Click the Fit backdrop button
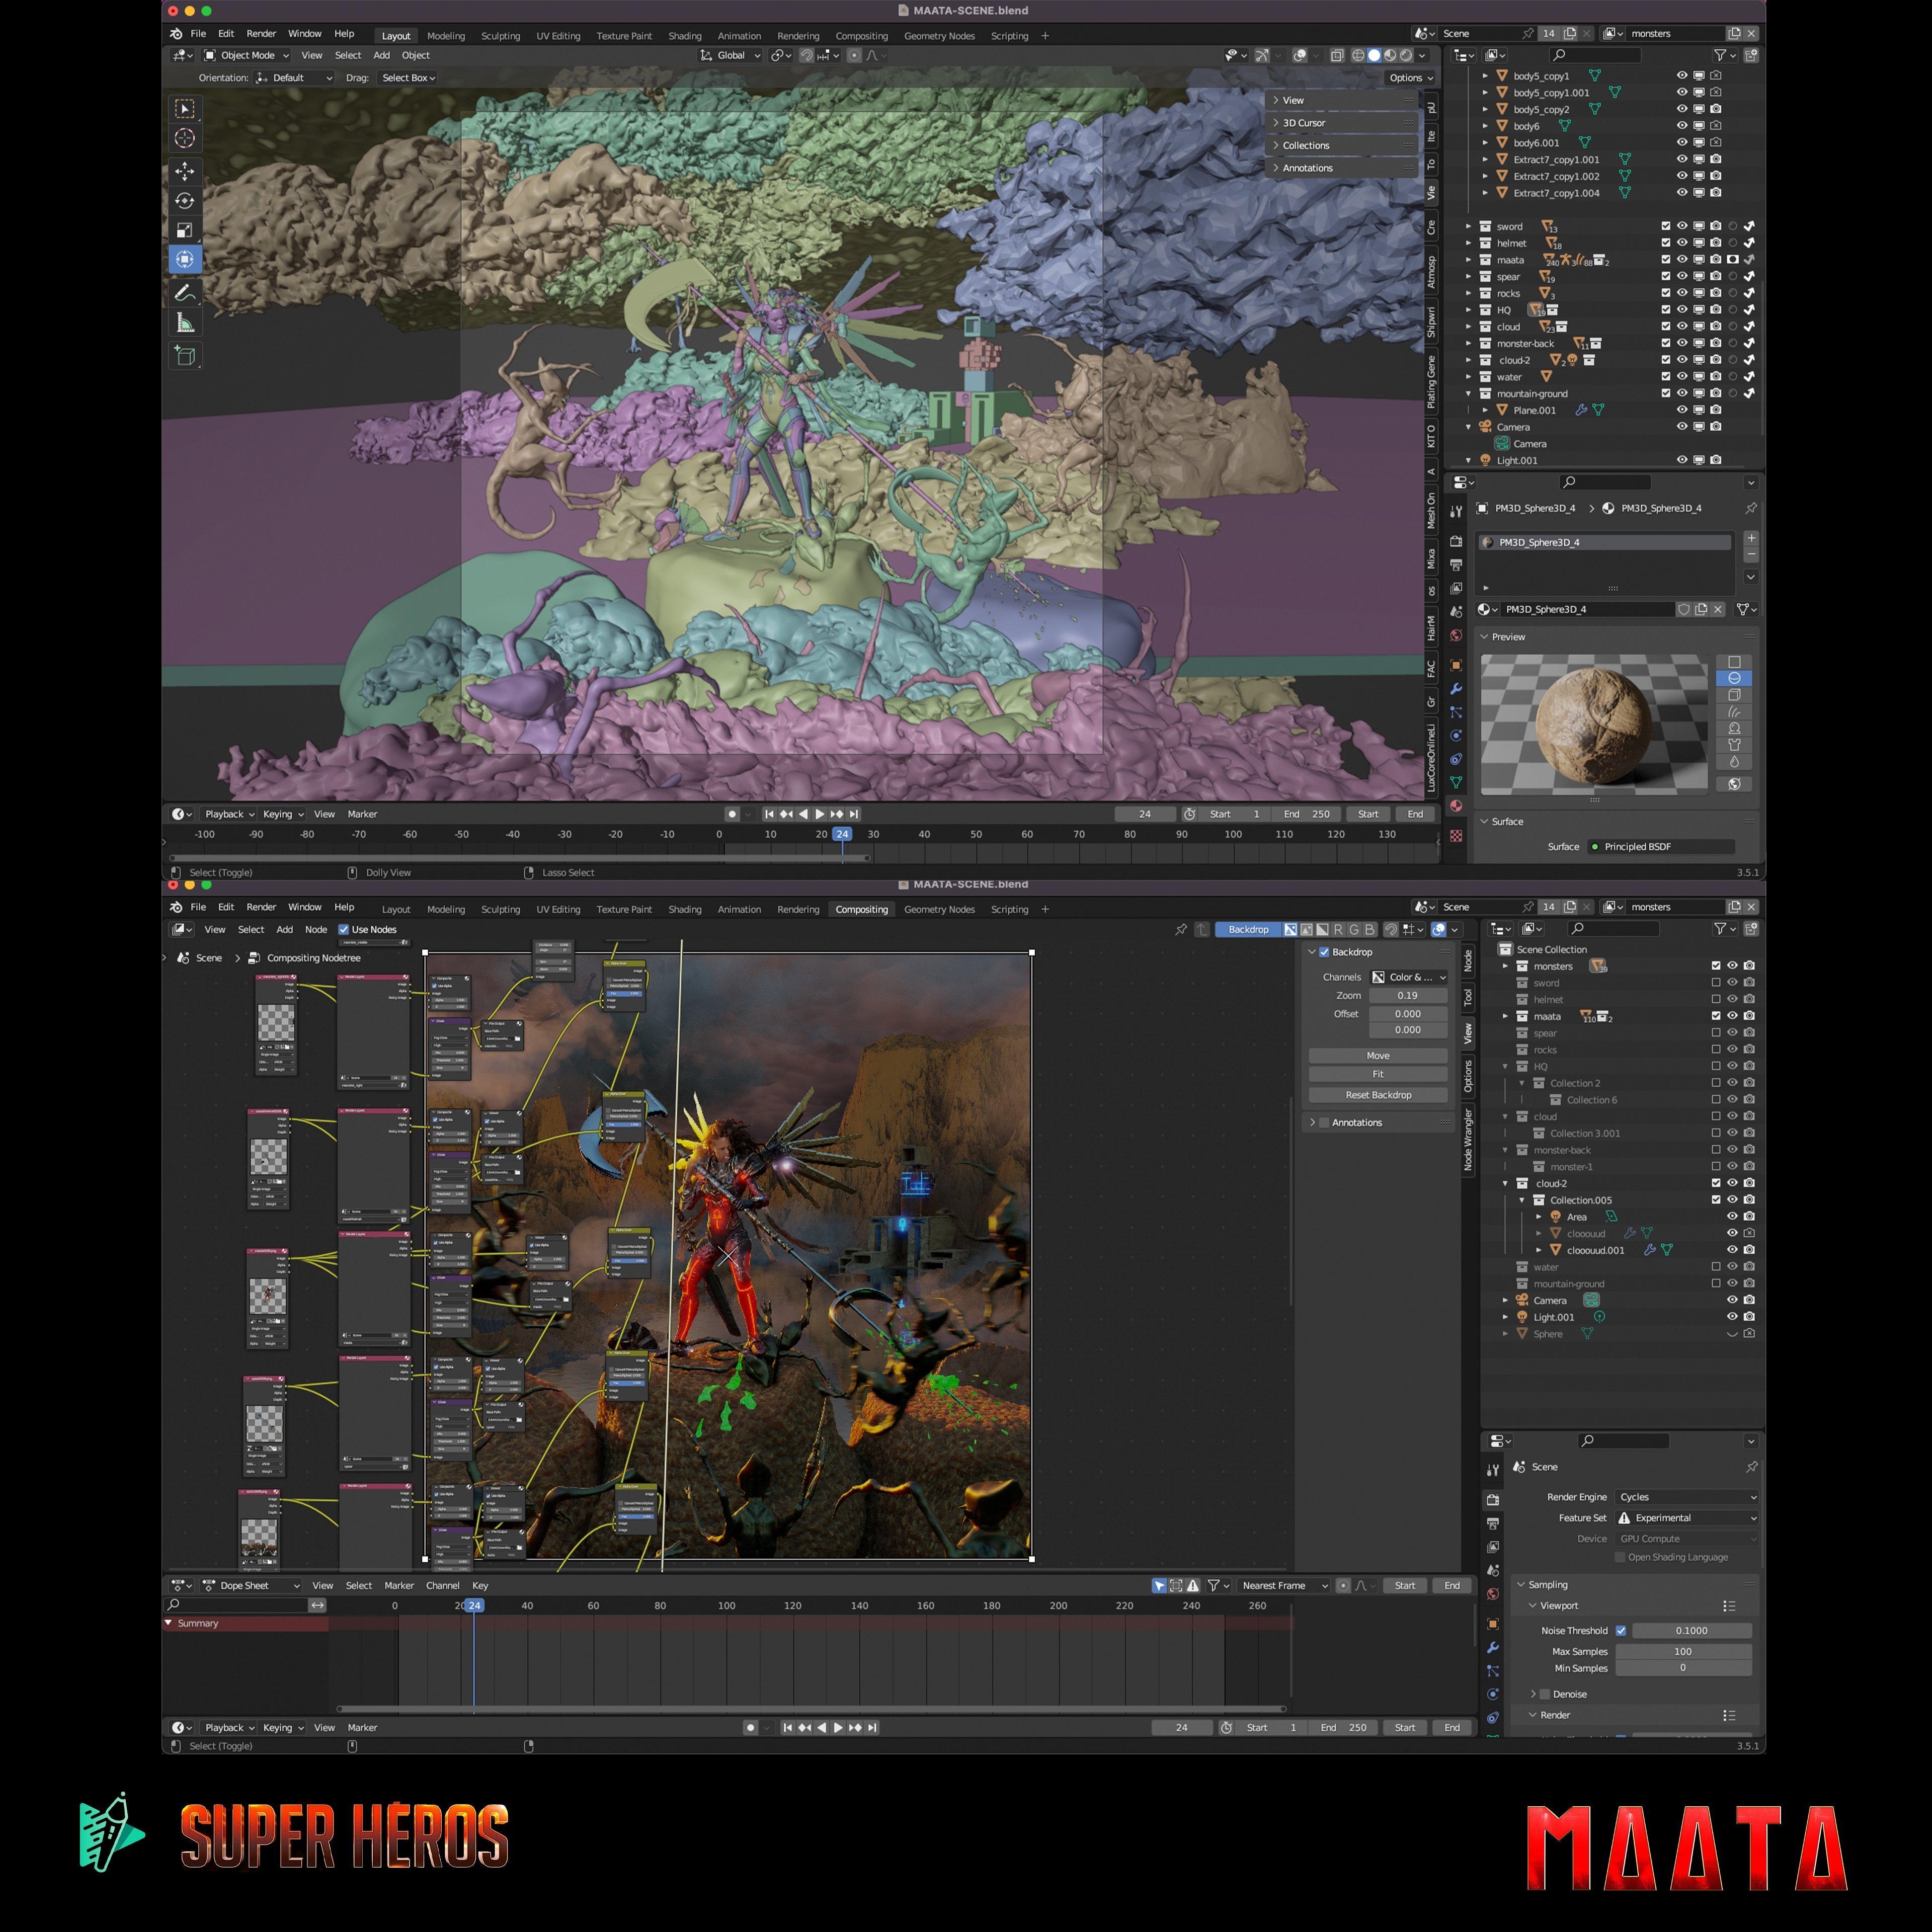The width and height of the screenshot is (1932, 1932). [1378, 1074]
